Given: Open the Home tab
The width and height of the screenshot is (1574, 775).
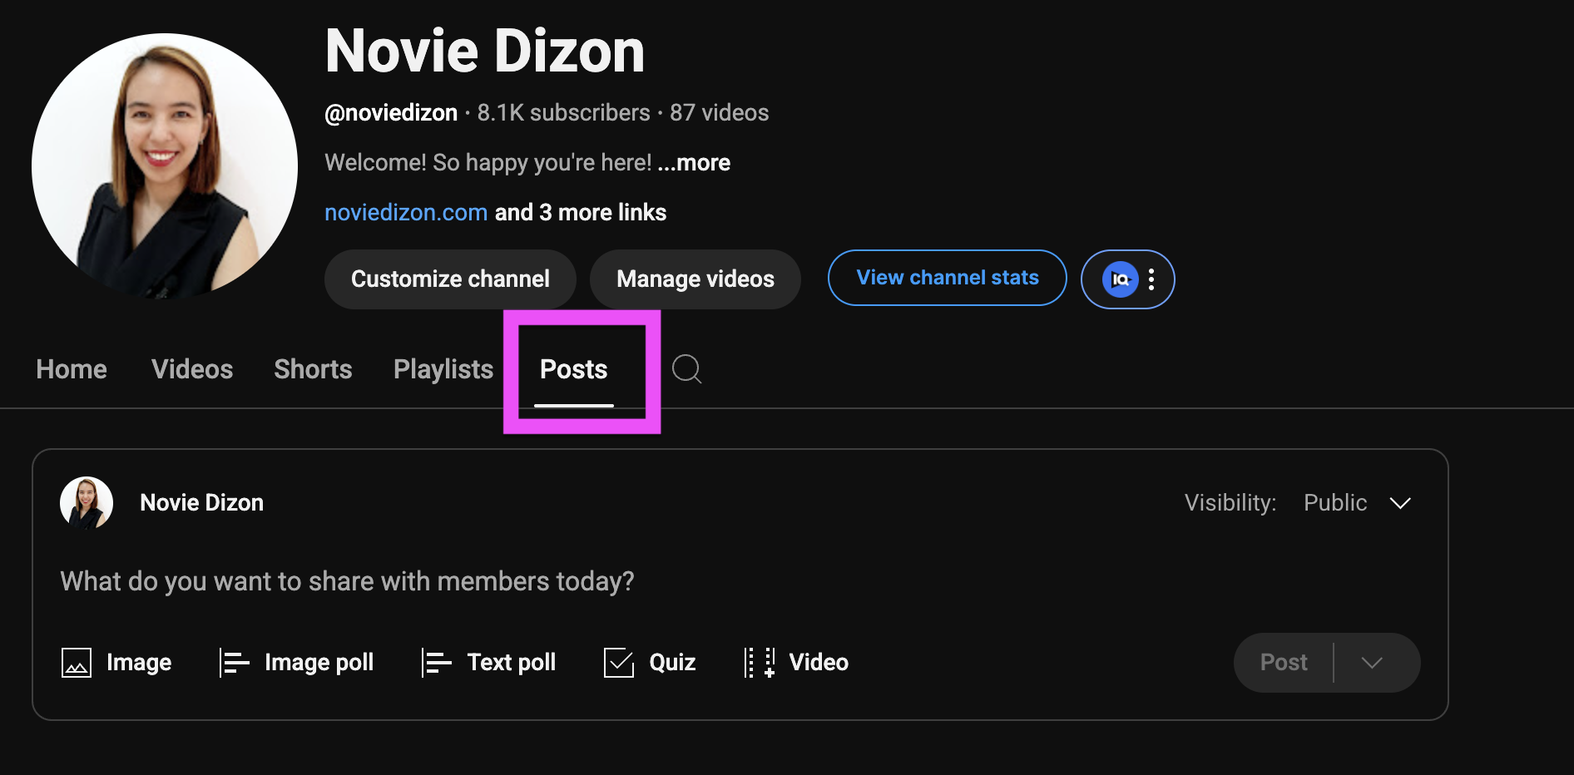Looking at the screenshot, I should (72, 369).
